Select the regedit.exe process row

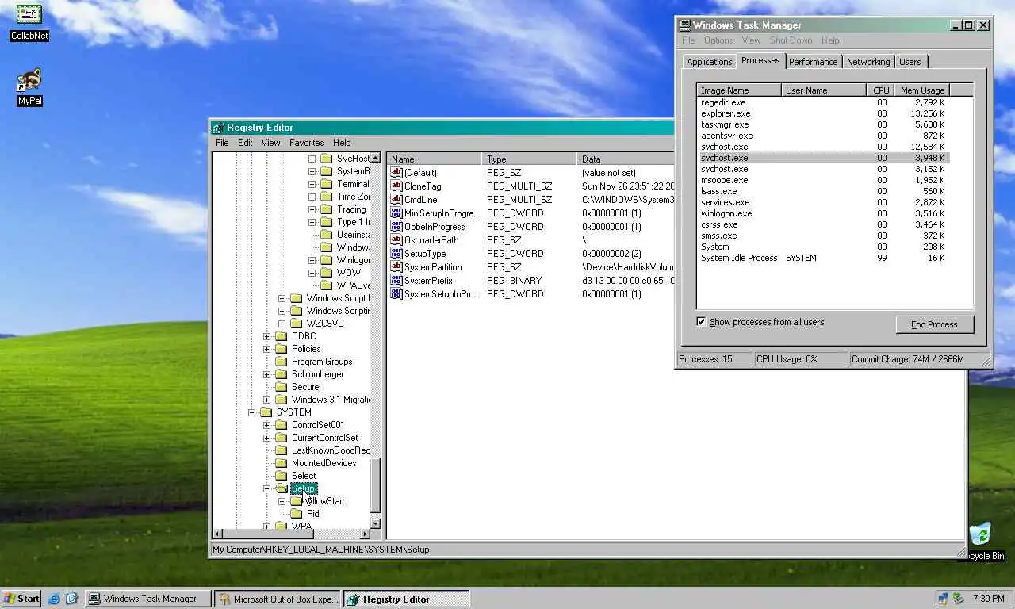pos(823,102)
